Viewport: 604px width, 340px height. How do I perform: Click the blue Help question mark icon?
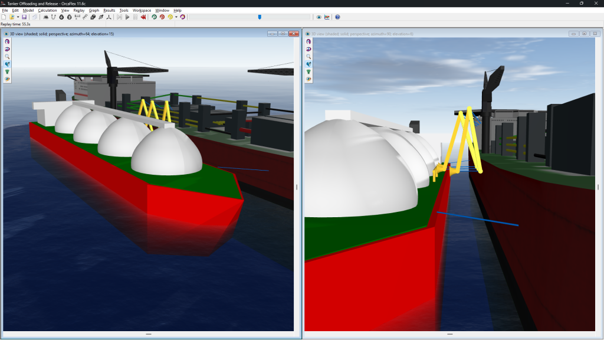(337, 17)
